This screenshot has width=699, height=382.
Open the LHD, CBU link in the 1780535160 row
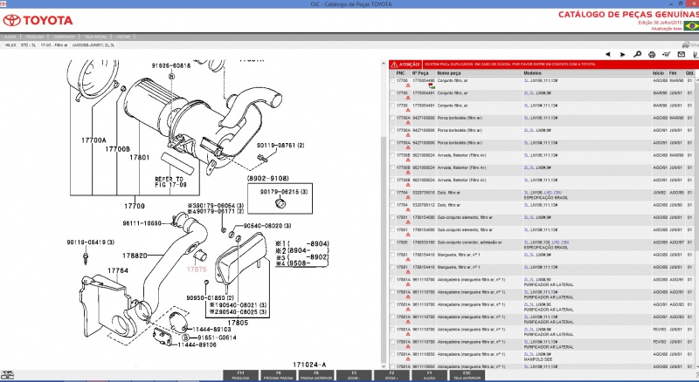[x=560, y=243]
